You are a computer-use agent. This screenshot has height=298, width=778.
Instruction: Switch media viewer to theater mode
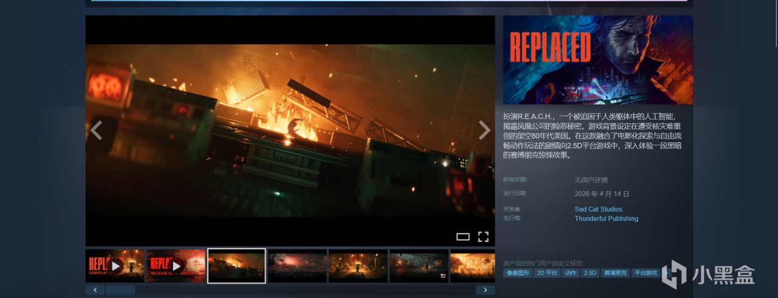click(463, 237)
